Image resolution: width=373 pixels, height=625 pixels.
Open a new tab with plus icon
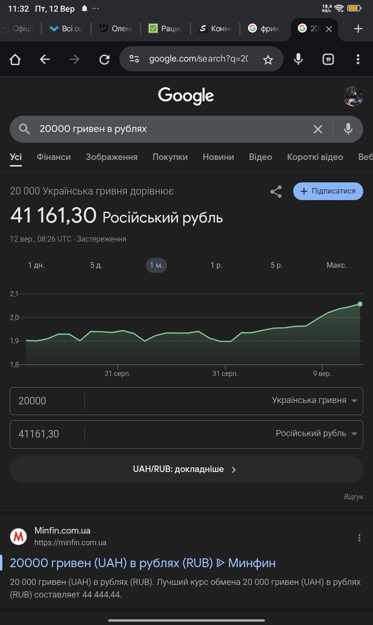click(358, 29)
